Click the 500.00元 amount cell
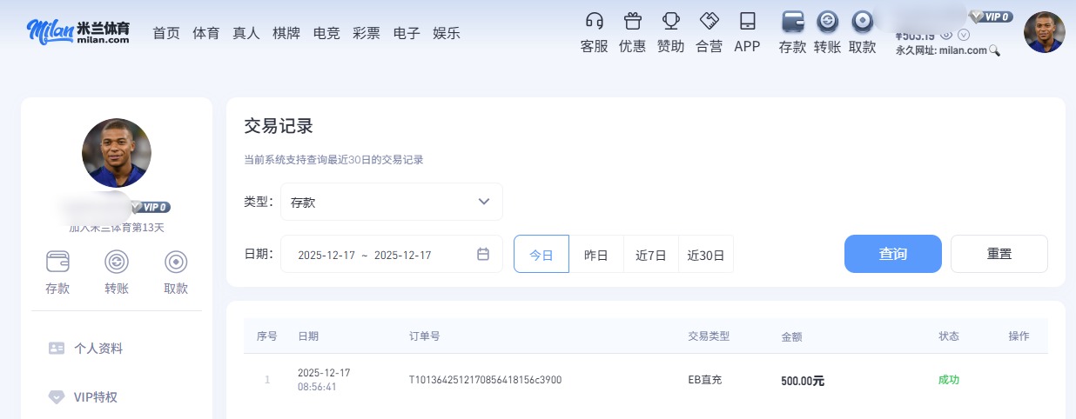This screenshot has width=1076, height=419. pyautogui.click(x=803, y=380)
